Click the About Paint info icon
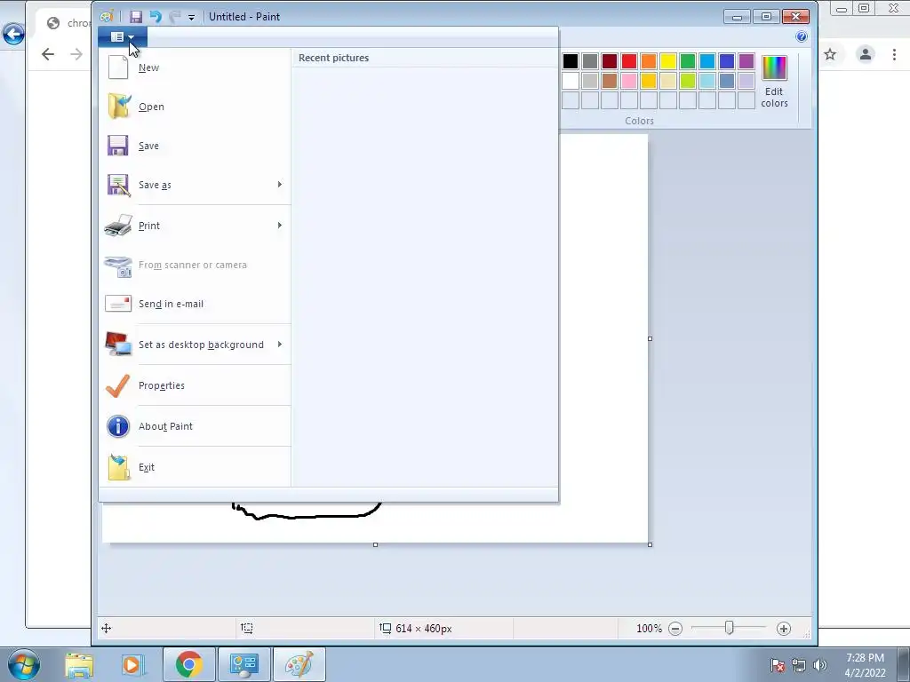The image size is (910, 682). (118, 426)
